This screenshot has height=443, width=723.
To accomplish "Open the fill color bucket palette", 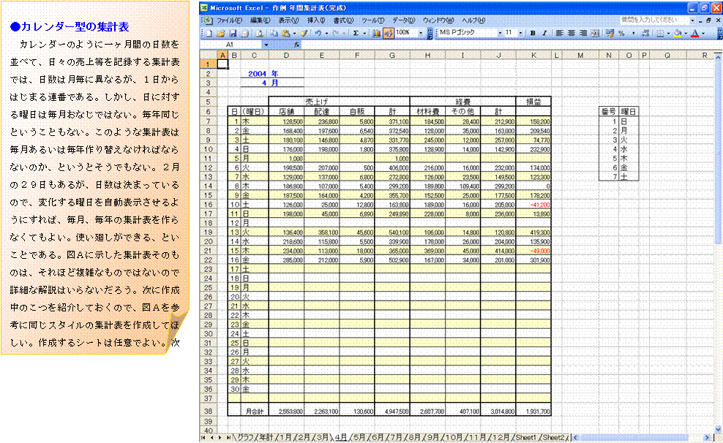I will point(678,34).
